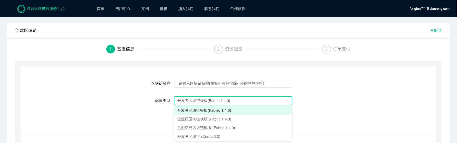This screenshot has width=457, height=143.
Task: Open 联系我们 page
Action: click(212, 9)
